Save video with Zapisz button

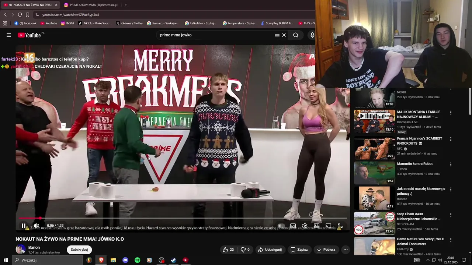[x=299, y=250]
